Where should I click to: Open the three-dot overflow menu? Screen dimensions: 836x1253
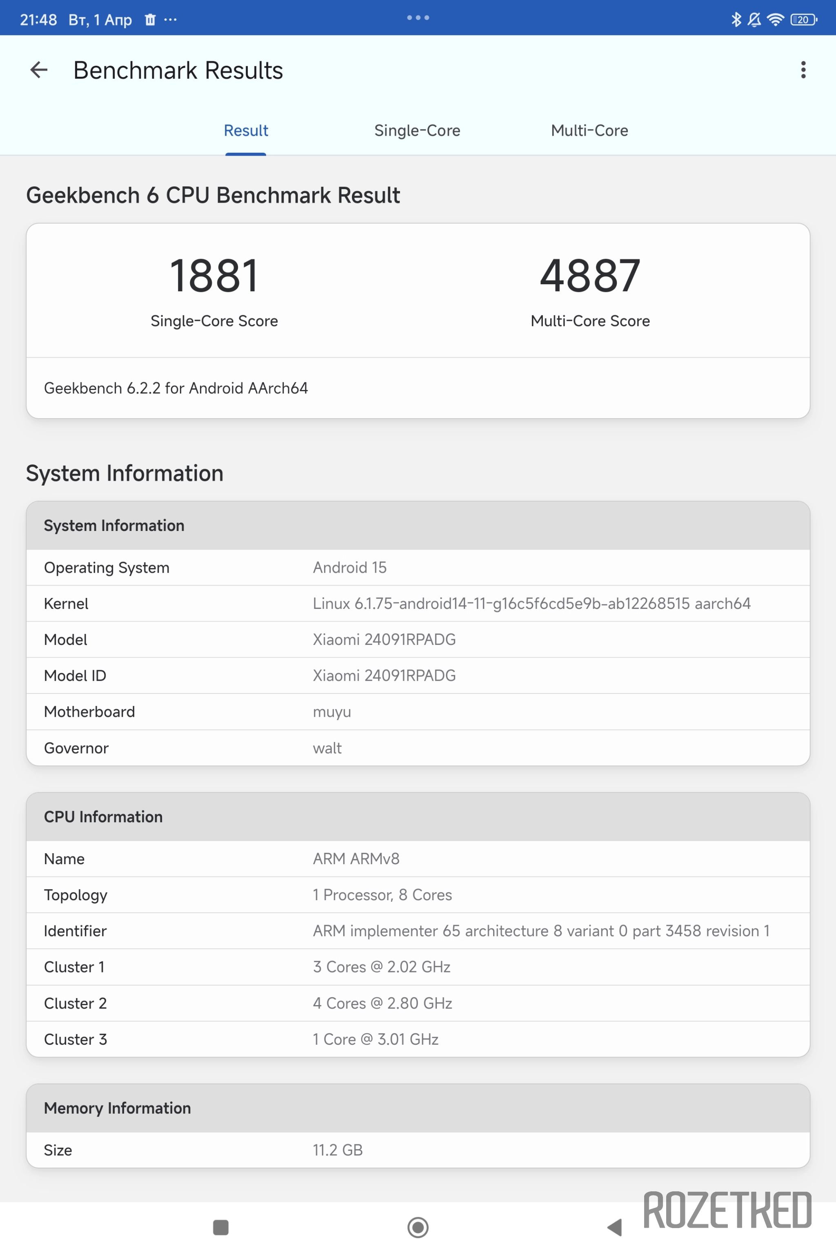[803, 70]
